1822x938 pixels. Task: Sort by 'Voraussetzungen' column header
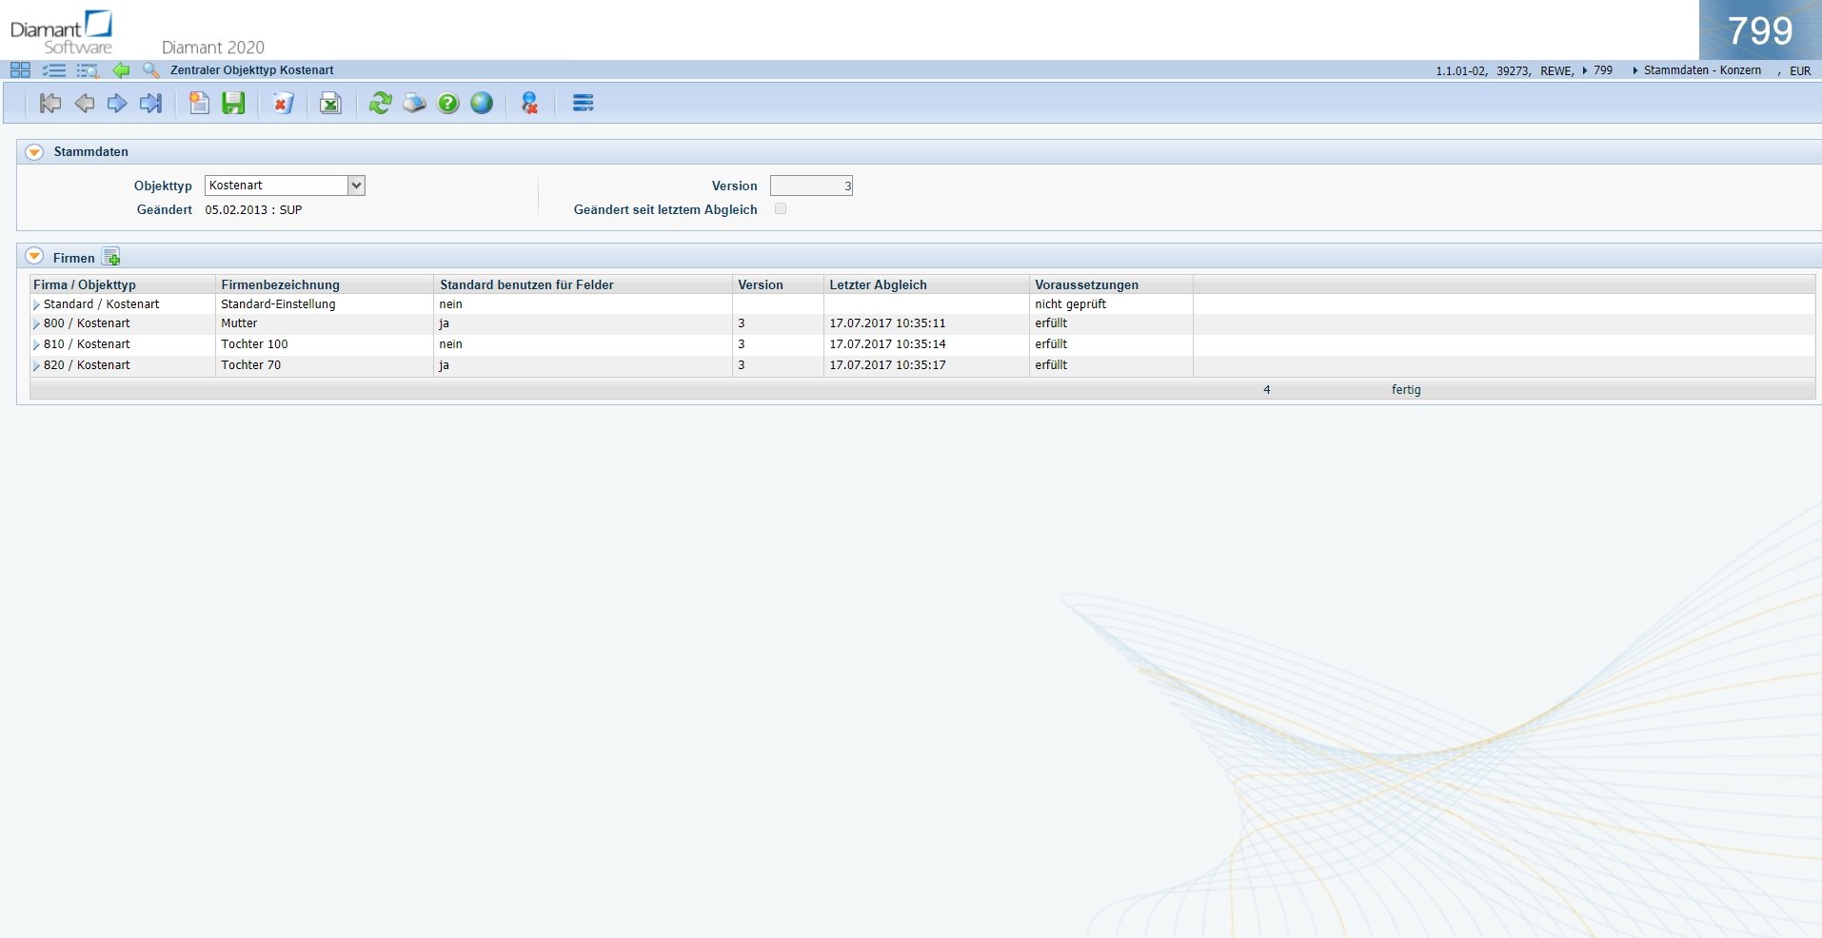[1112, 284]
